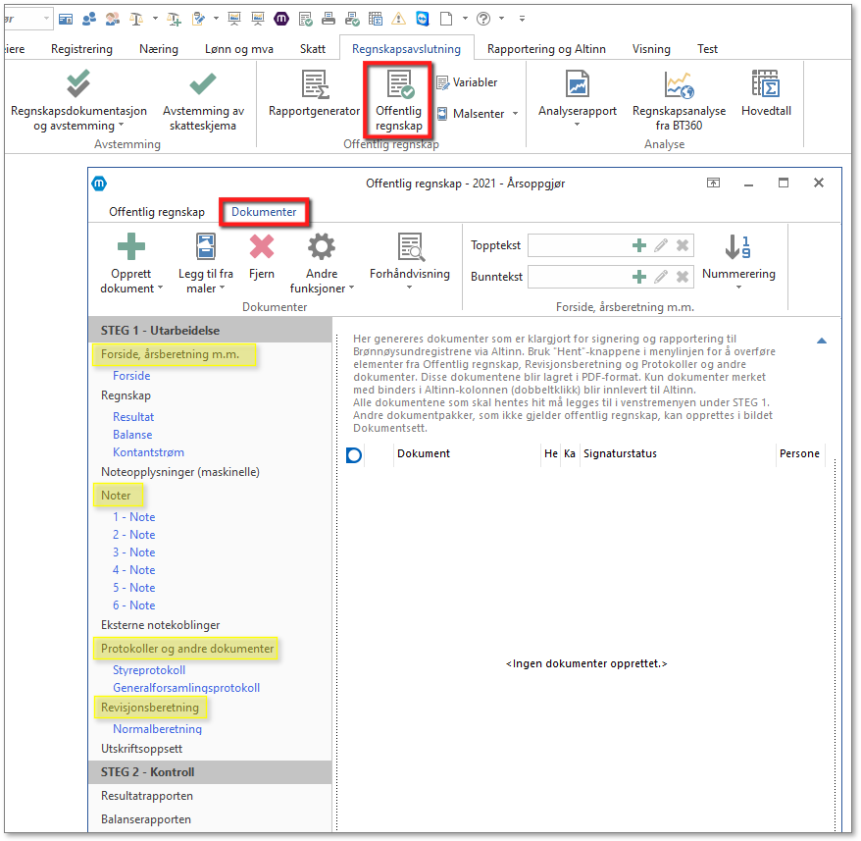
Task: Add a Topptekst with the green plus
Action: tap(639, 245)
